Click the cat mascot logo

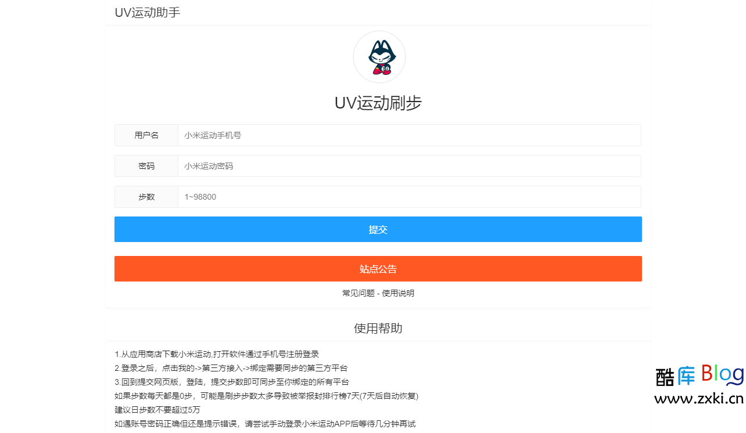379,56
